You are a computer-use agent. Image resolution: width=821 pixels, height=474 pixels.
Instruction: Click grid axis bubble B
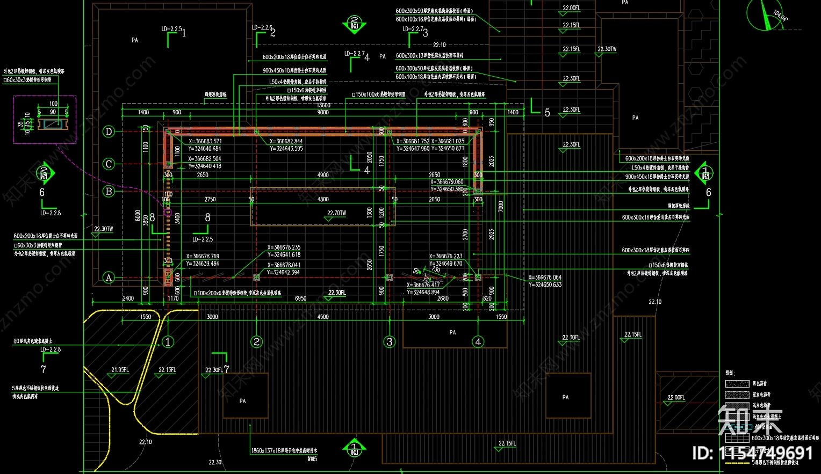(x=109, y=191)
